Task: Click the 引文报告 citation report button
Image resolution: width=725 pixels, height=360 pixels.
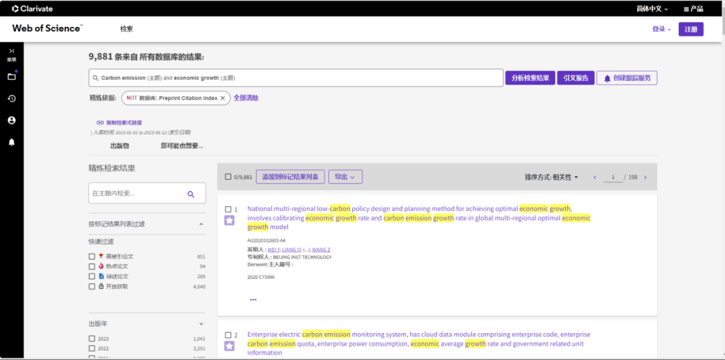Action: pos(576,78)
